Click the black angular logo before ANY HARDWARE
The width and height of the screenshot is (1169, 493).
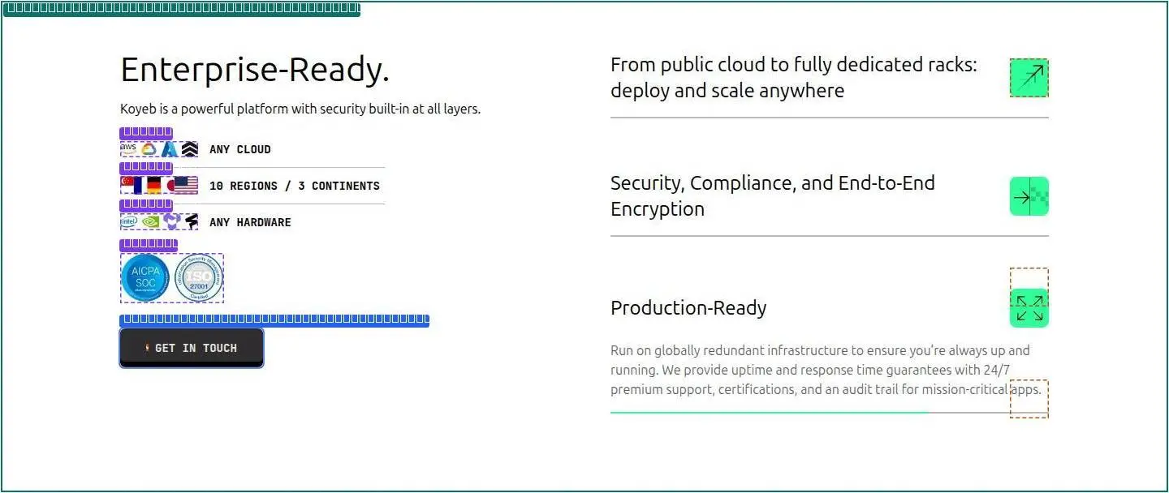click(x=192, y=221)
